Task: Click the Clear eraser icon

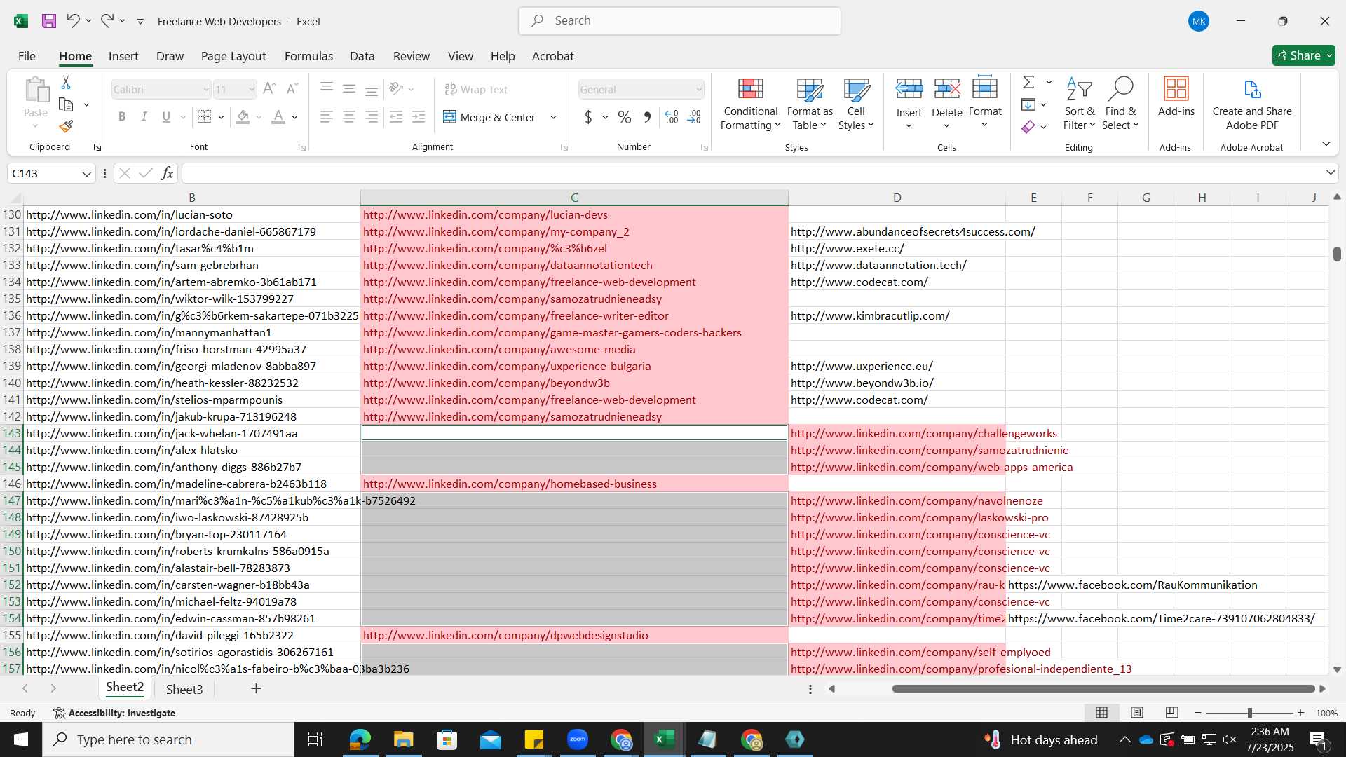Action: (x=1028, y=127)
